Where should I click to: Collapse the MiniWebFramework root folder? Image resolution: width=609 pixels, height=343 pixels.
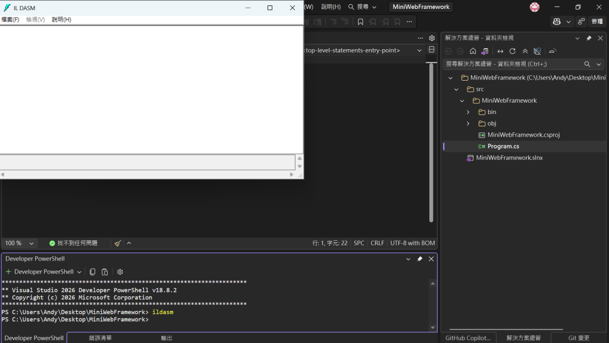coord(451,78)
